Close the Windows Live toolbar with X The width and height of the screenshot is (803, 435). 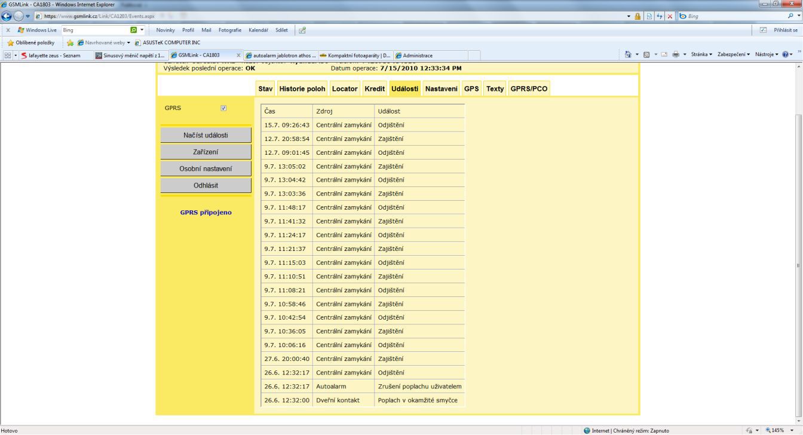[x=8, y=30]
